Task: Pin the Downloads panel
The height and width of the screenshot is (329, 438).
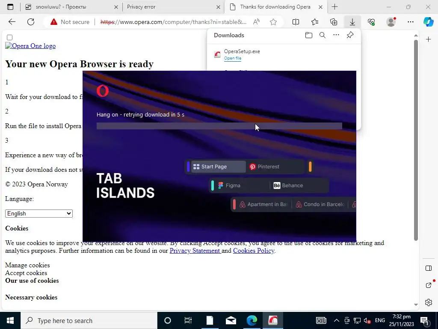Action: [x=350, y=35]
